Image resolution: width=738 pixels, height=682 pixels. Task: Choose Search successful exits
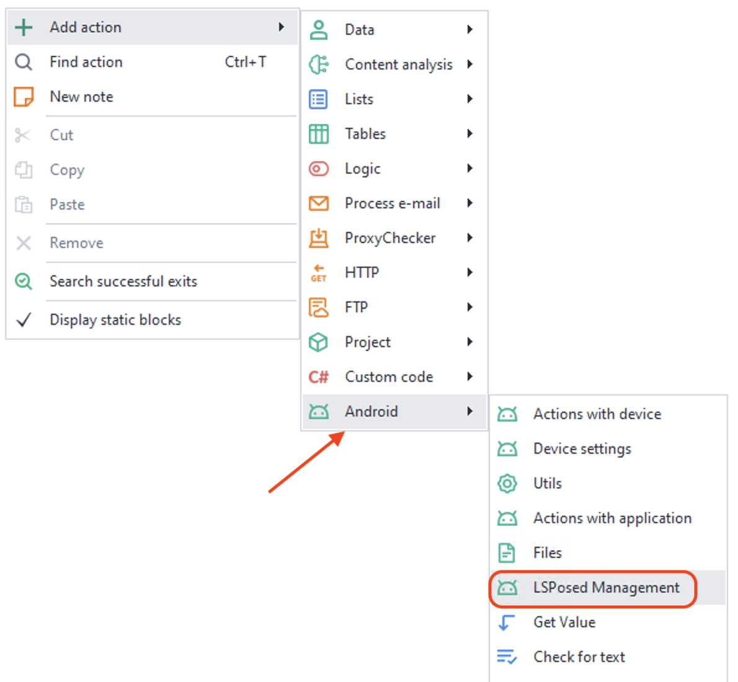coord(123,281)
